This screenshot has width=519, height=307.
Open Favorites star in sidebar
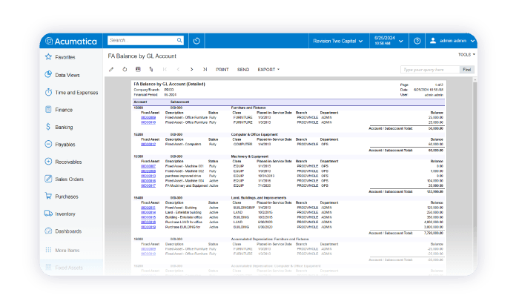coord(48,57)
